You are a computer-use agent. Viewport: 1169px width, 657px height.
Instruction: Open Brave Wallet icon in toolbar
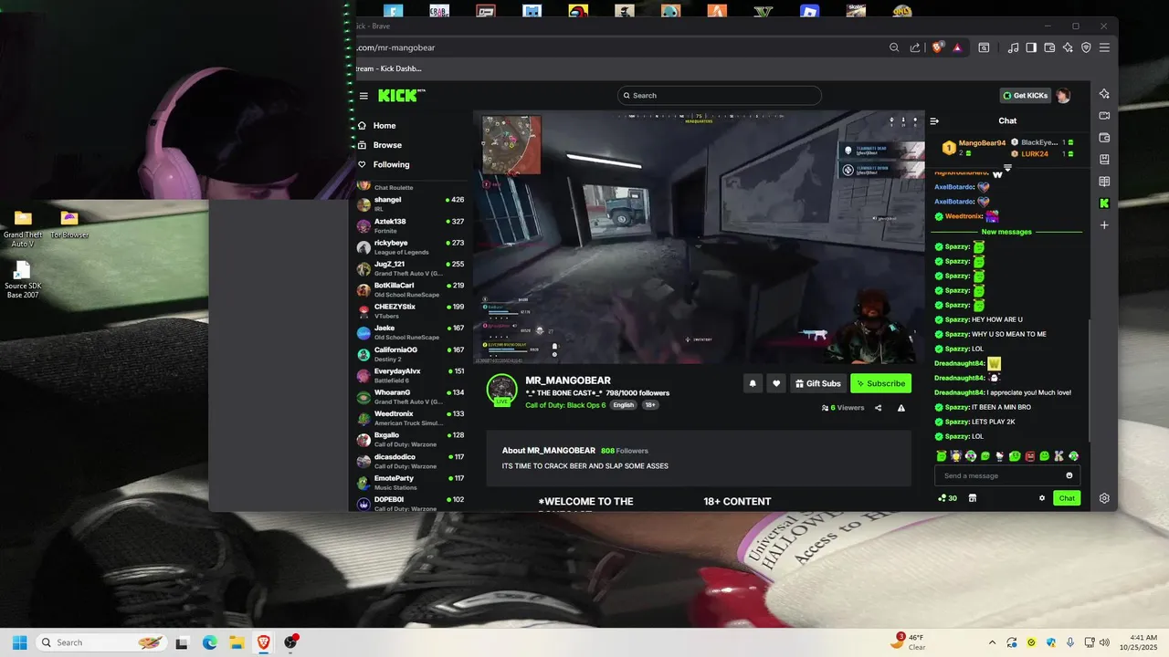[x=1049, y=47]
